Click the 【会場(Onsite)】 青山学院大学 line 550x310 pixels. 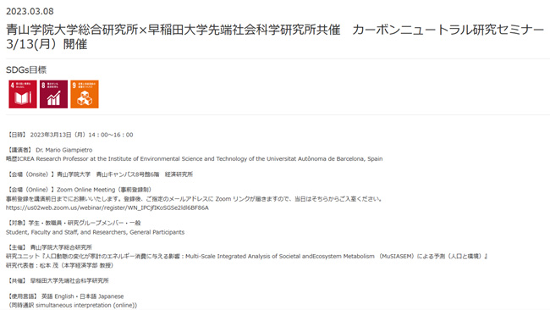point(100,174)
